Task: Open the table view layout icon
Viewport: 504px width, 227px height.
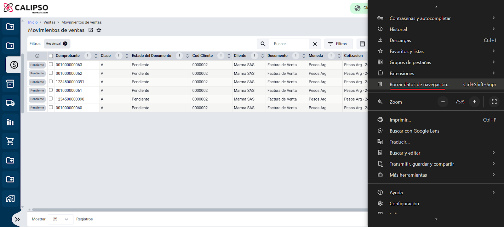Action: 362,44
